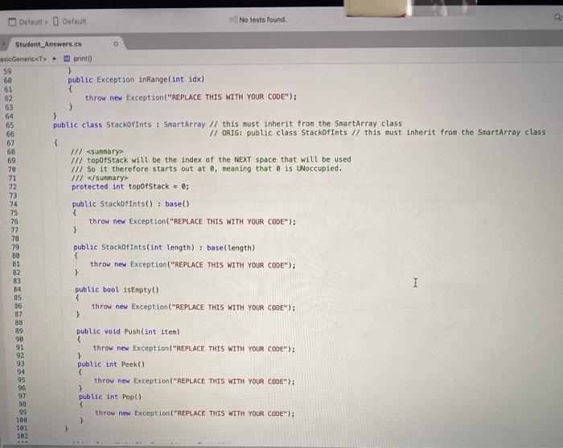Click 'protected int topOfStack = 0;' line
563x448 pixels.
pos(130,187)
